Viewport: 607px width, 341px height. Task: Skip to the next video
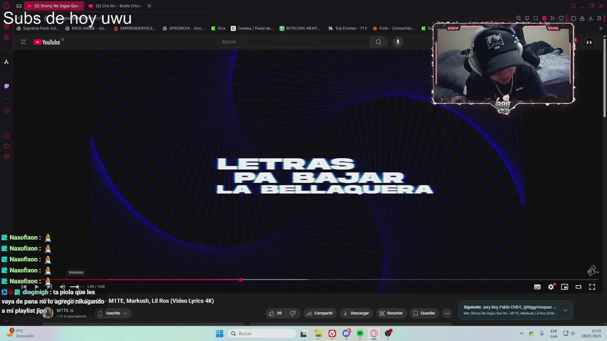tap(49, 287)
